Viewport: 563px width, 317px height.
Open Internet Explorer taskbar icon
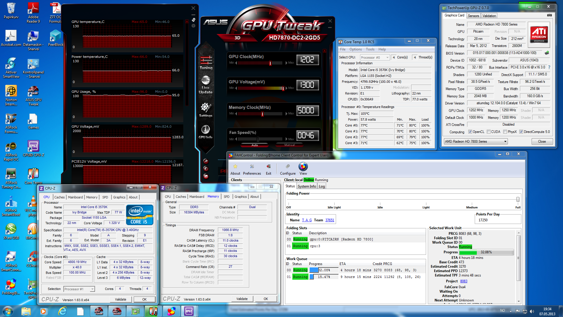(x=62, y=311)
